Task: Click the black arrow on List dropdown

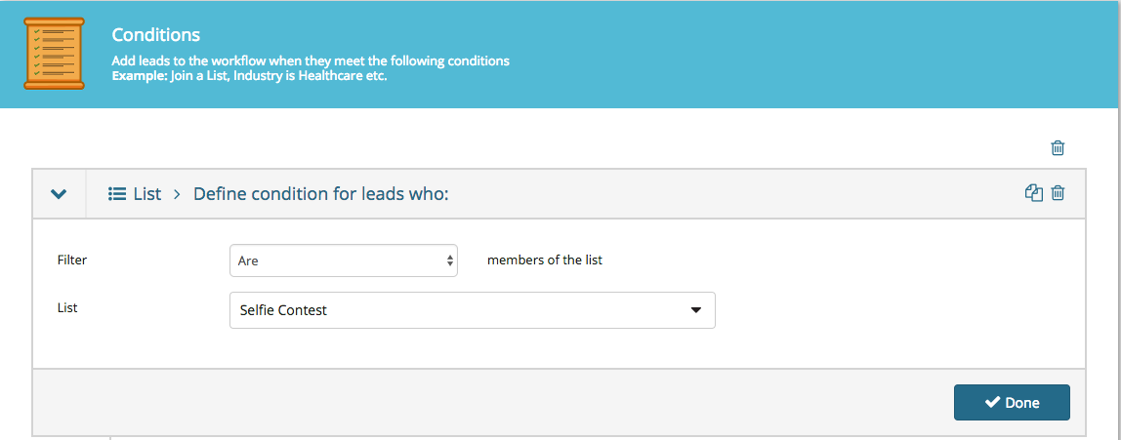Action: 695,310
